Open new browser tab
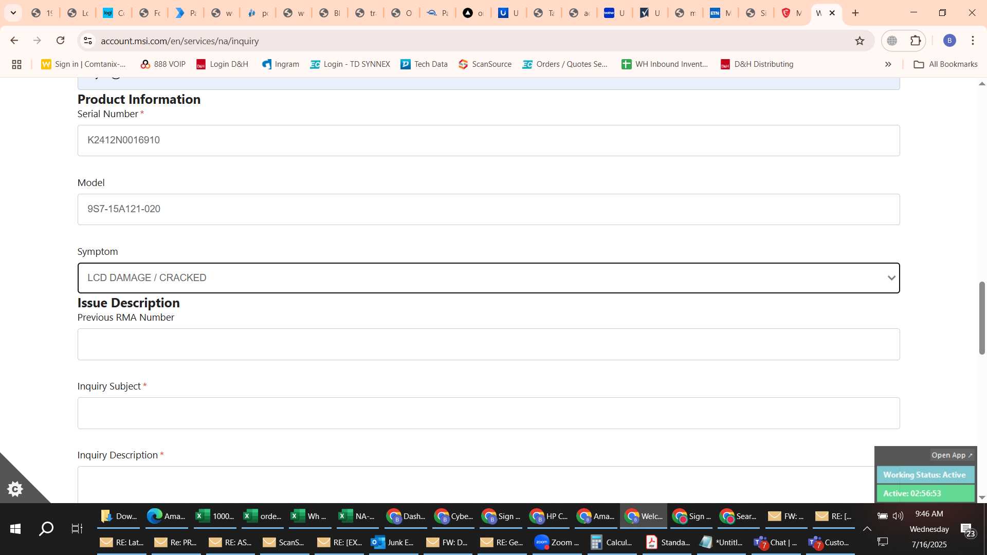Image resolution: width=987 pixels, height=555 pixels. pyautogui.click(x=855, y=13)
